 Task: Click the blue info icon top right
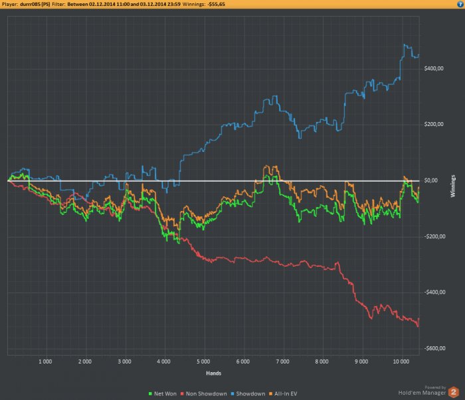point(460,4)
